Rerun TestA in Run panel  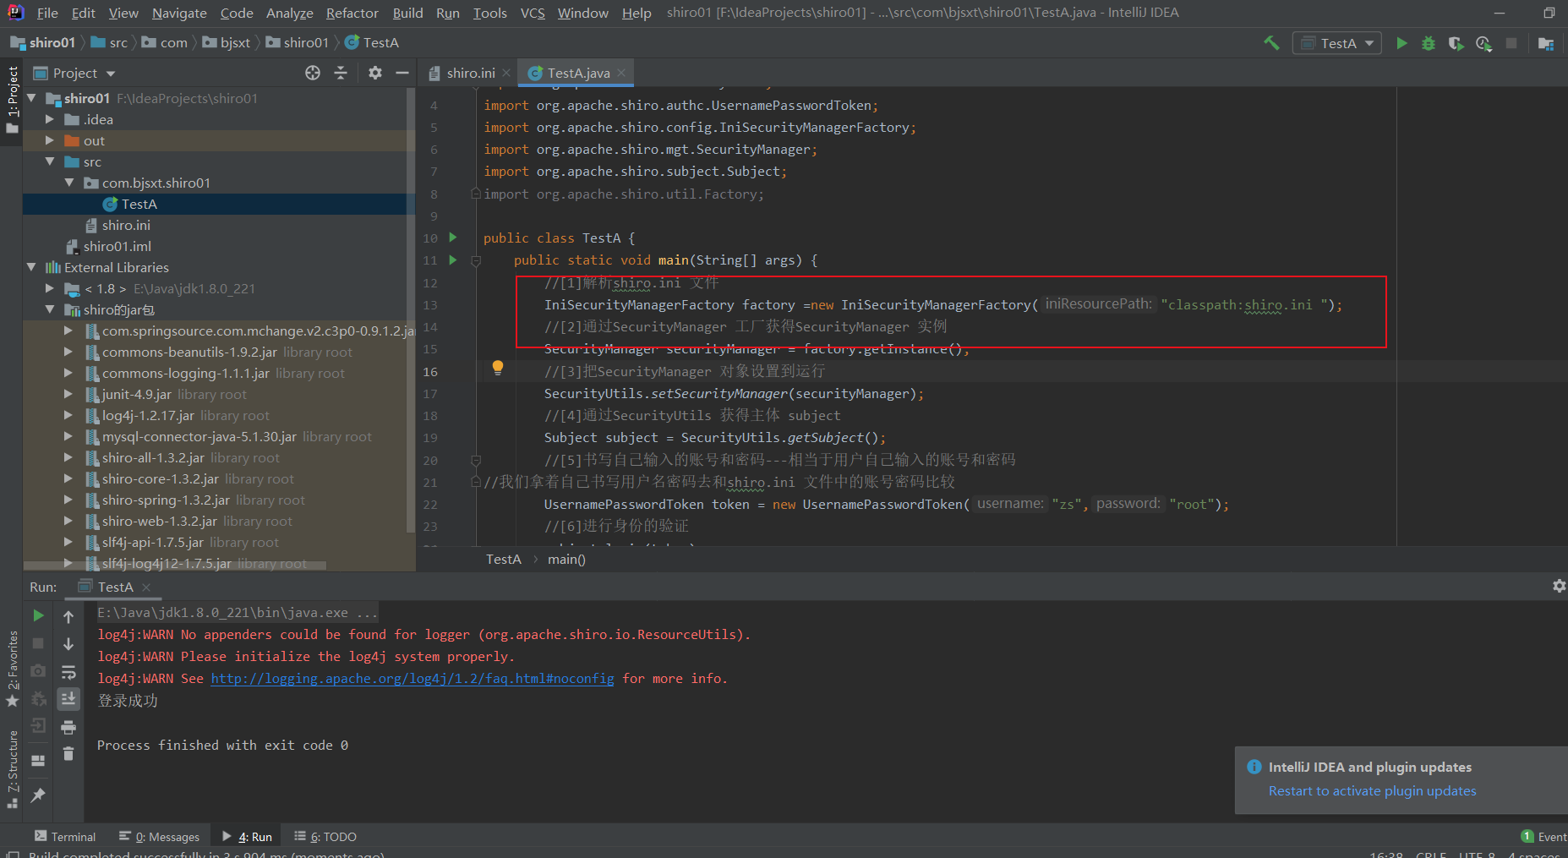click(38, 615)
